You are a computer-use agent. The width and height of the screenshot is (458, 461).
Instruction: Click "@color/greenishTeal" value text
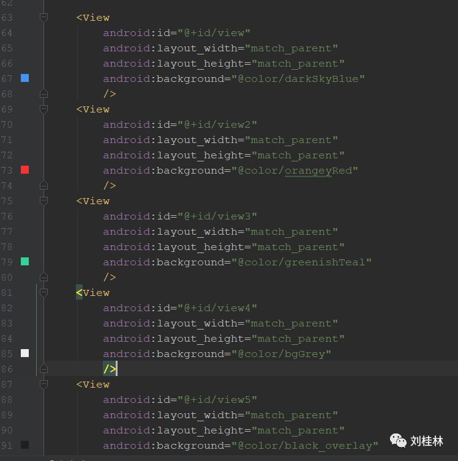click(x=301, y=262)
